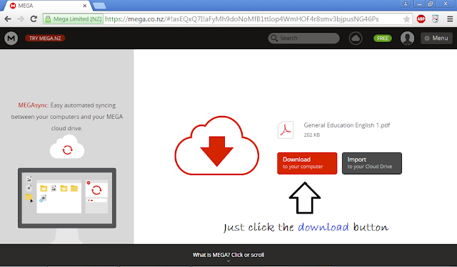Close the MEGA tab

pos(84,6)
